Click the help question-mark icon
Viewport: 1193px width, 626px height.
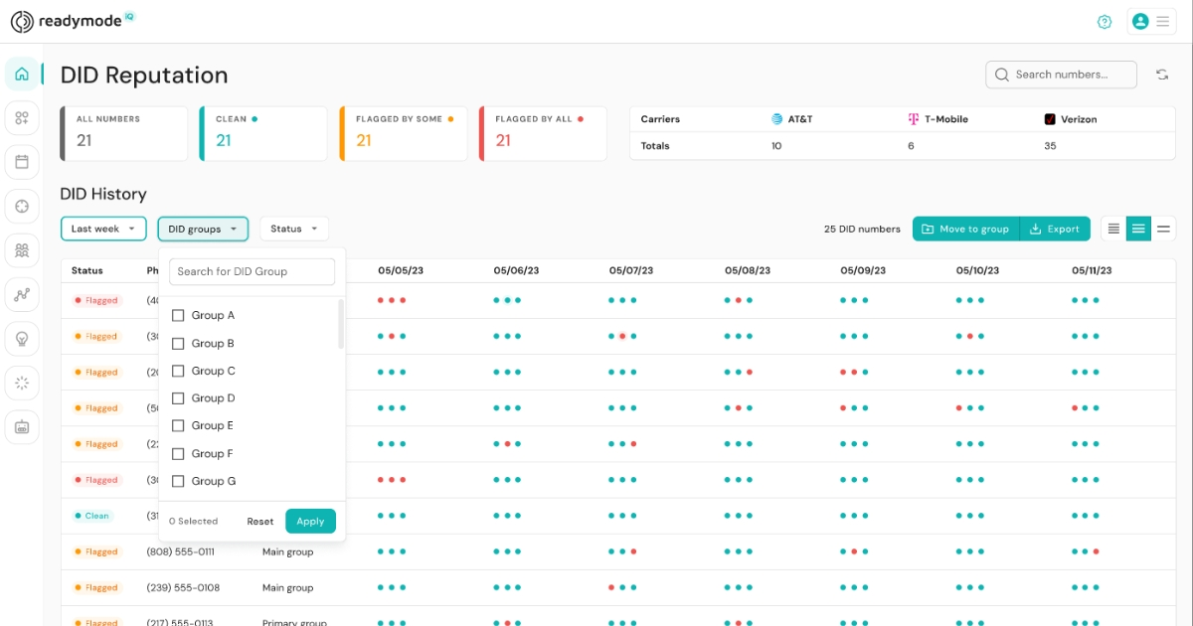pos(1105,21)
